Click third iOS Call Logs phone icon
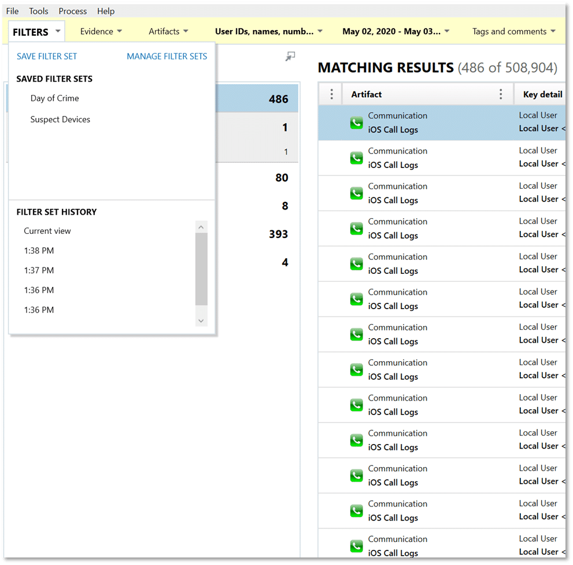573x565 pixels. (356, 193)
